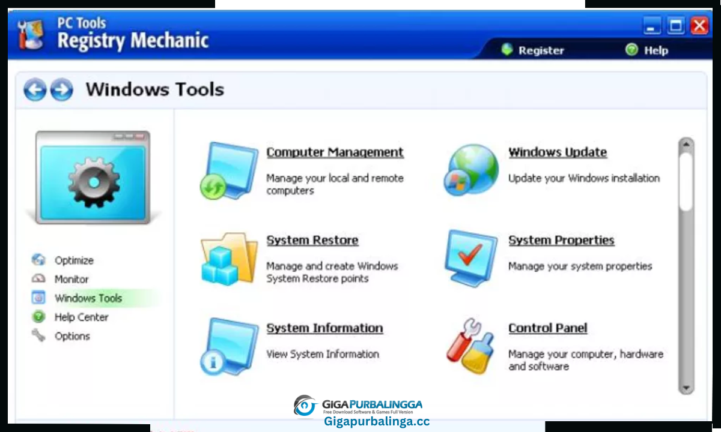Open the Computer Management monitor icon
The image size is (721, 432).
[229, 171]
